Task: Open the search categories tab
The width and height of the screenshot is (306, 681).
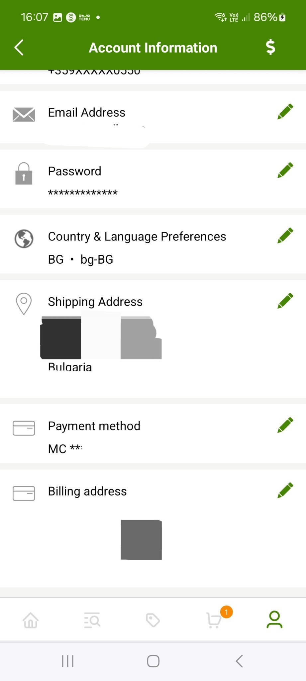Action: coord(92,620)
